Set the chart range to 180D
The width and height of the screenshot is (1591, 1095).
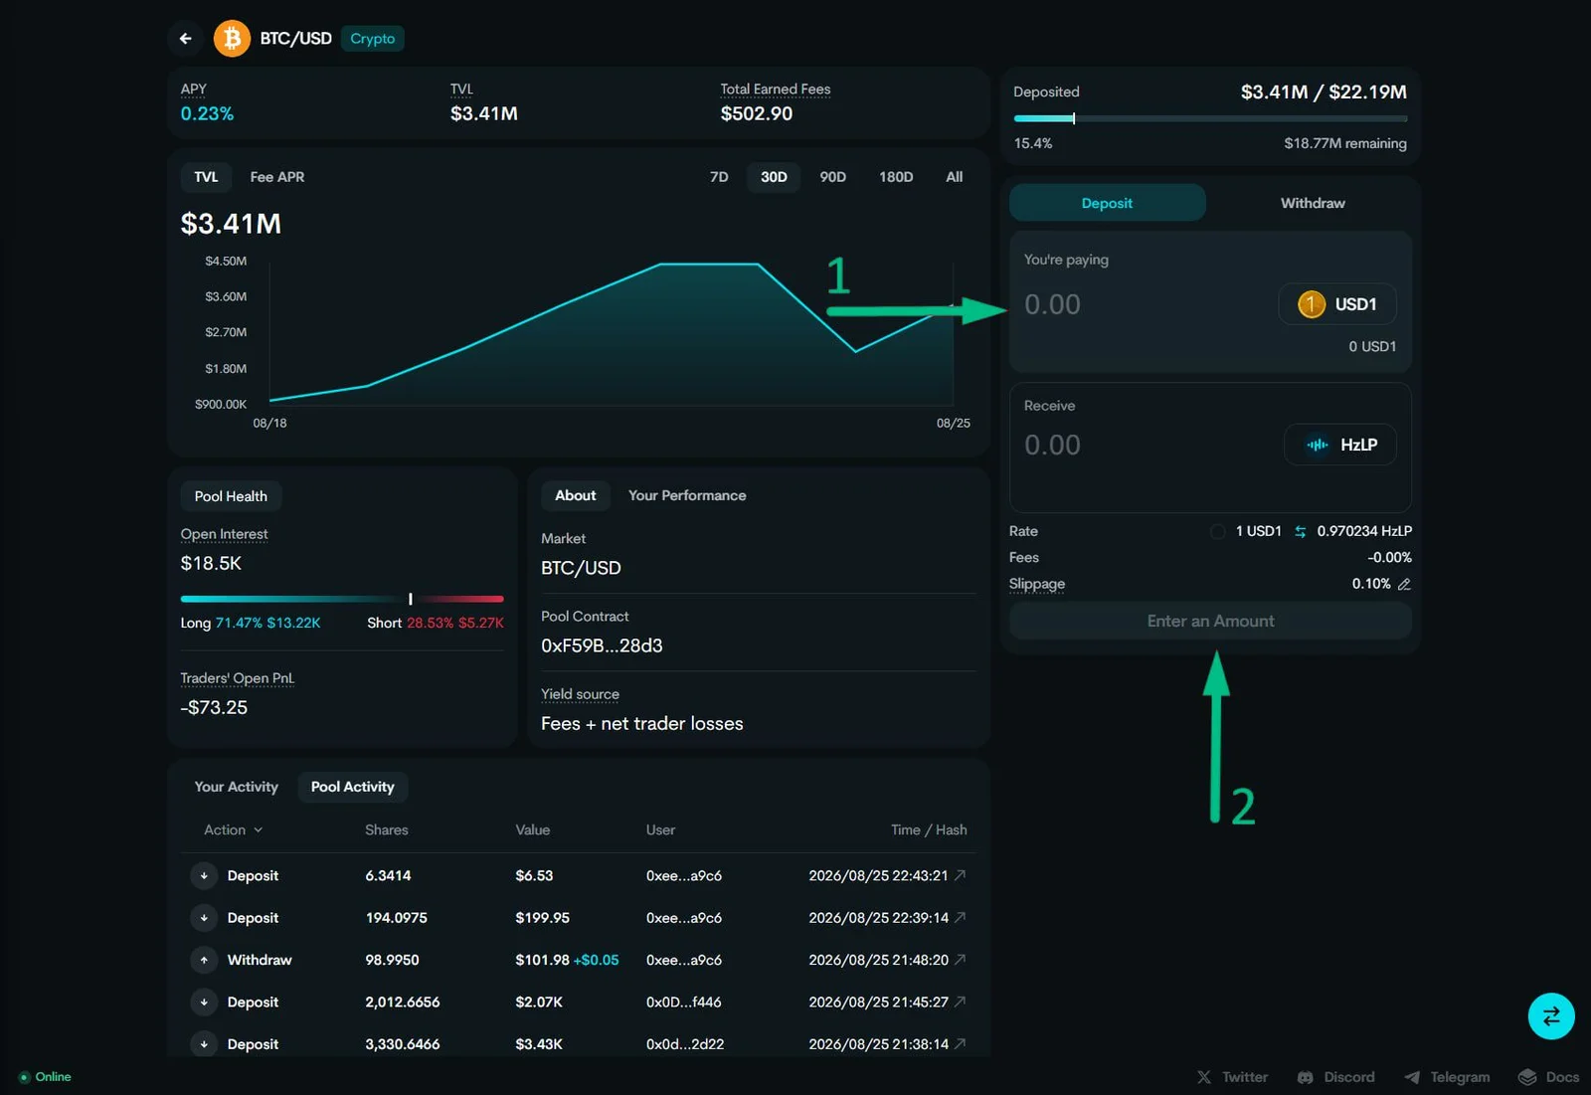pos(896,177)
